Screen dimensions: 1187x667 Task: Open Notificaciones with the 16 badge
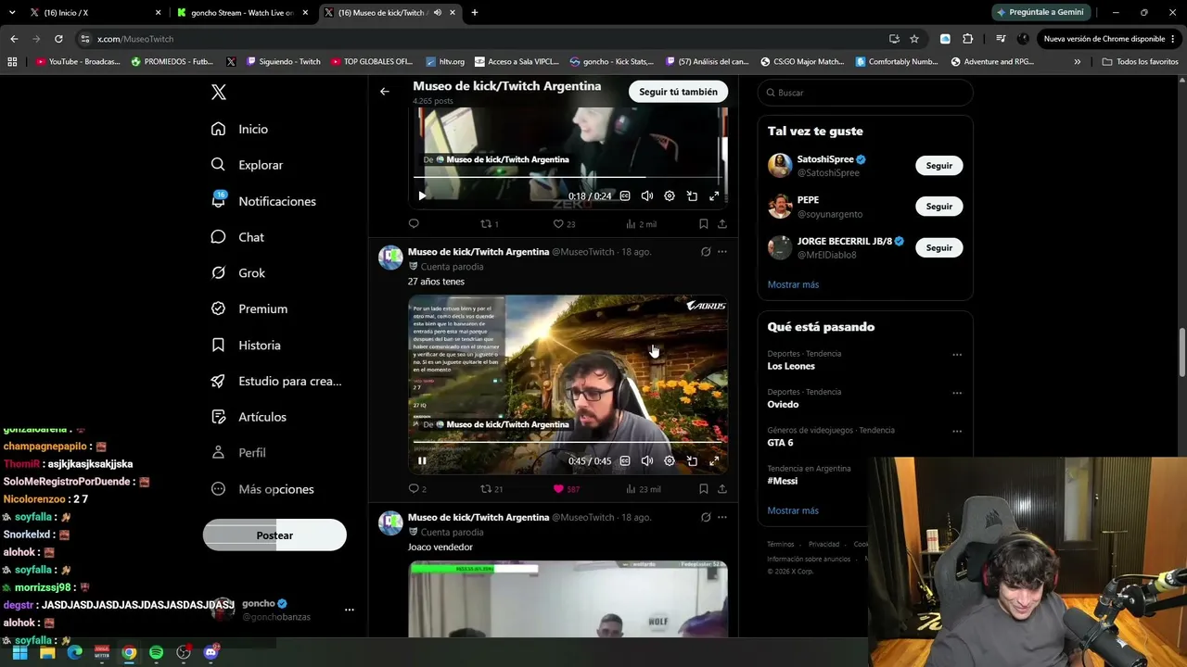(x=263, y=201)
